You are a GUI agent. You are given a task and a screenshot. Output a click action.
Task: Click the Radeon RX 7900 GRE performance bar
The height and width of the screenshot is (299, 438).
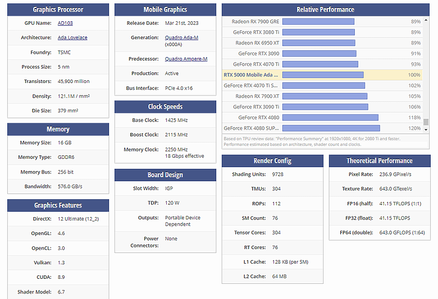click(318, 21)
